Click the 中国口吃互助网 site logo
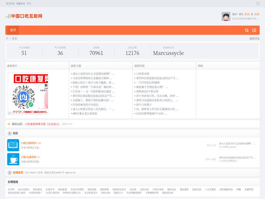This screenshot has height=199, width=265. pos(24,16)
